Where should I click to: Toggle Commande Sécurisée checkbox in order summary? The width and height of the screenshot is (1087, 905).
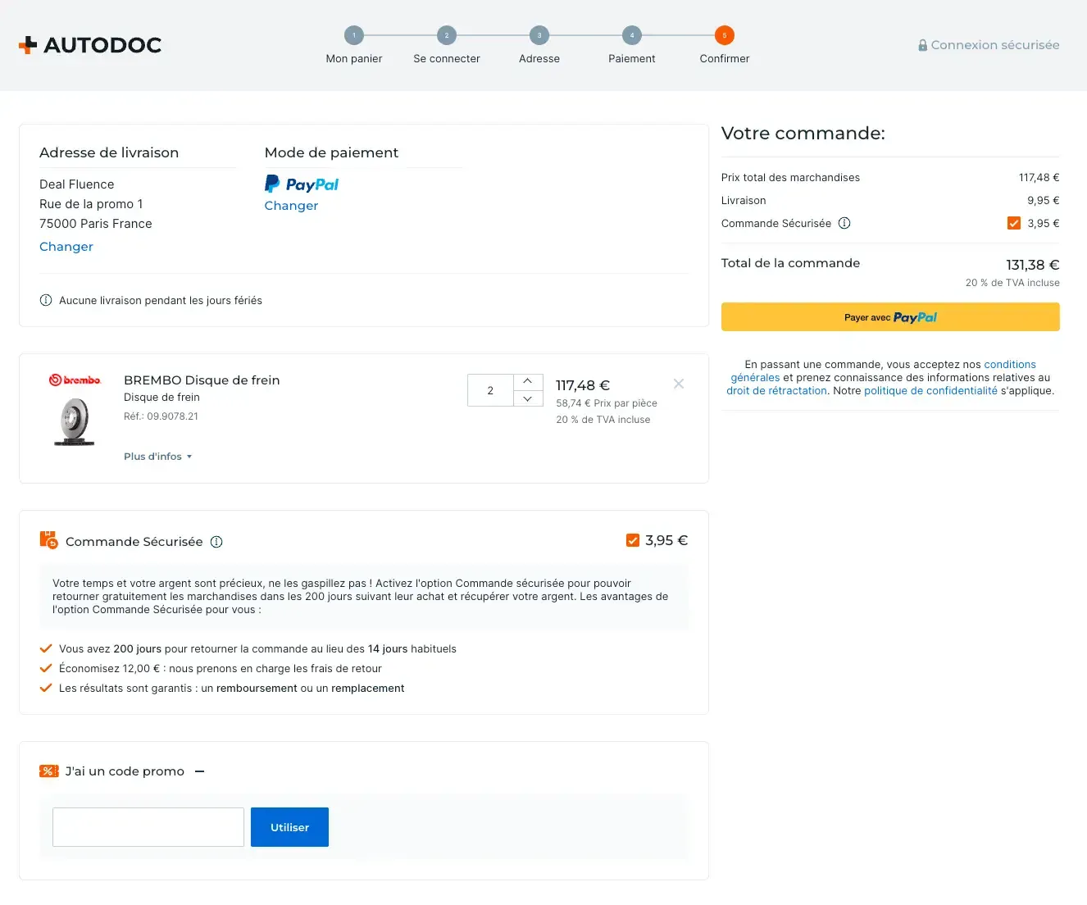click(1014, 223)
